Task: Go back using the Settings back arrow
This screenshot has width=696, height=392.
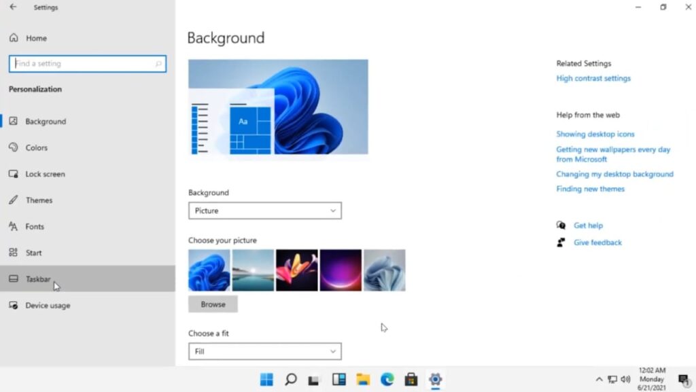Action: (13, 7)
